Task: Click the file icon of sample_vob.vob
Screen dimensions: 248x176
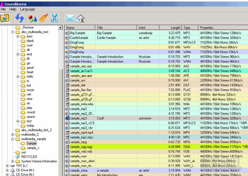Action: click(x=67, y=152)
